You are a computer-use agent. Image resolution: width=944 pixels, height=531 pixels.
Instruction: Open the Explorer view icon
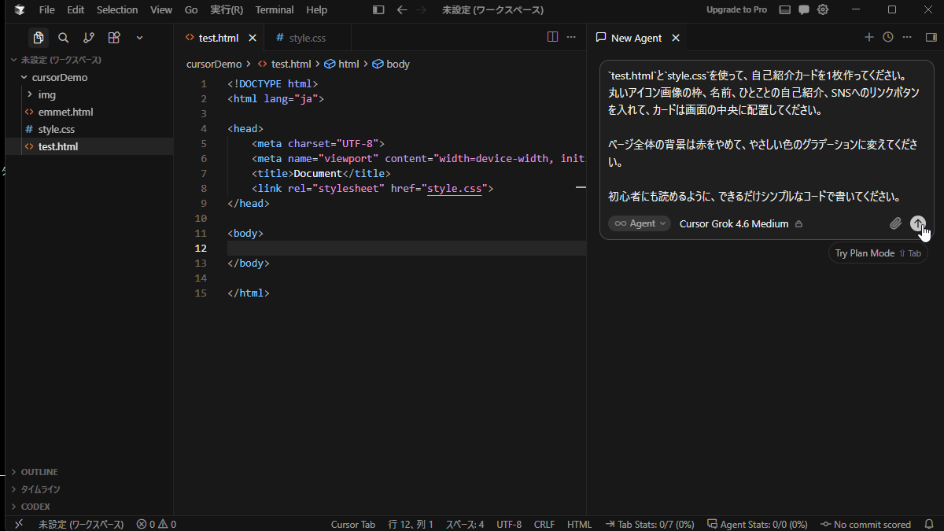(x=38, y=38)
